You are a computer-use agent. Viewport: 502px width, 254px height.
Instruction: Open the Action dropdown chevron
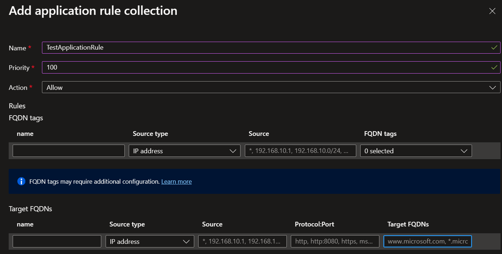pyautogui.click(x=492, y=87)
